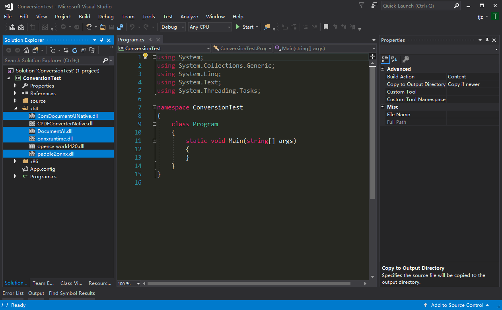Toggle auto-hide pin on Properties panel

[487, 40]
